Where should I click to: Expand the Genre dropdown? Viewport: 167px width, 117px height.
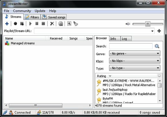[x=135, y=54]
